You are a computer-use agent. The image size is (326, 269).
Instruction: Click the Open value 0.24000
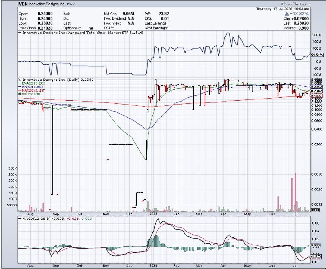tap(45, 14)
